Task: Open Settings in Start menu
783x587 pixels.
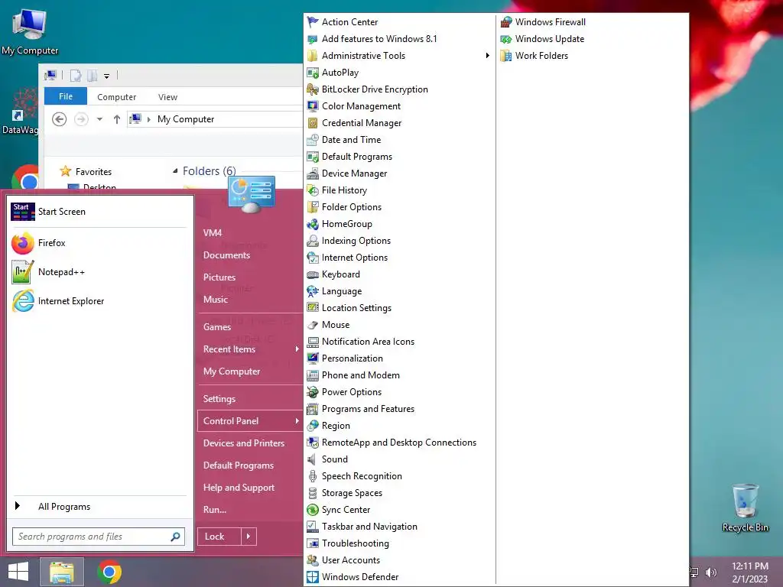Action: (x=219, y=399)
